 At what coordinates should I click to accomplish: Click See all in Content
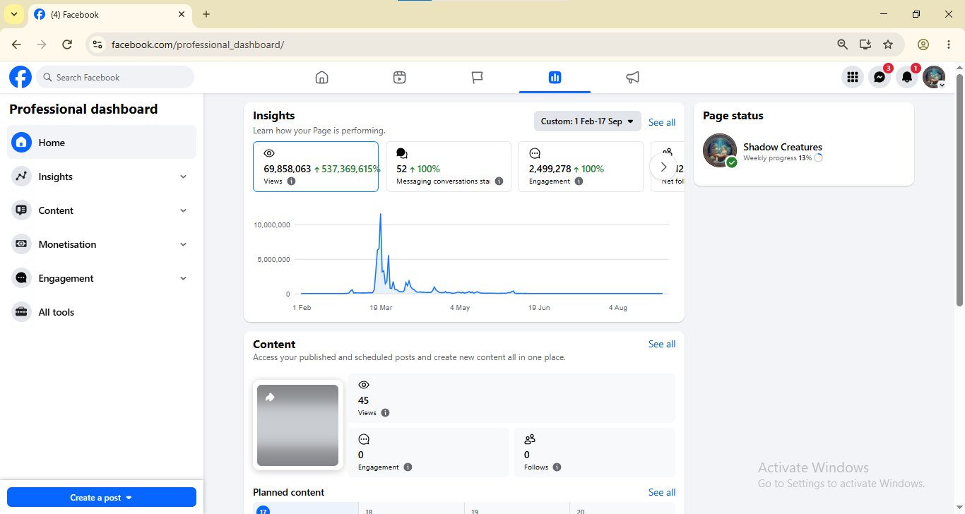(662, 344)
